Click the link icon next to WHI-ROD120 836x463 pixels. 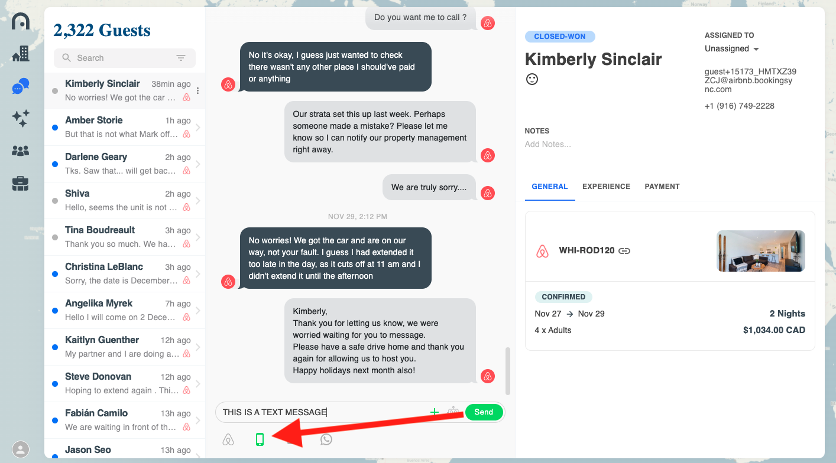[624, 251]
